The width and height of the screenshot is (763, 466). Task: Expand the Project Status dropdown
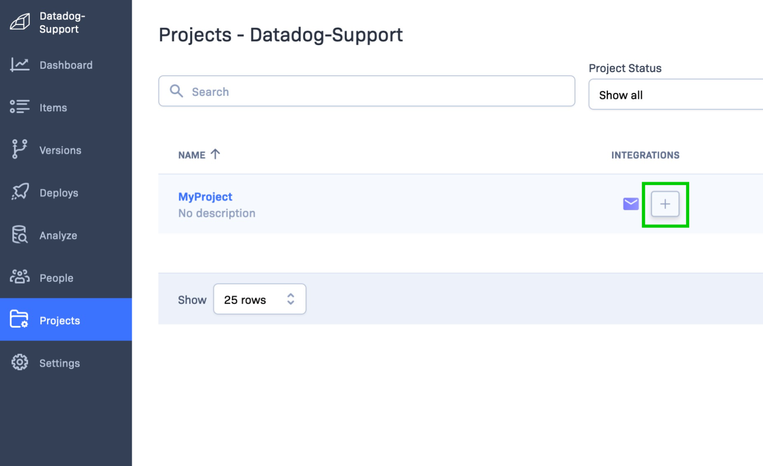(x=675, y=95)
